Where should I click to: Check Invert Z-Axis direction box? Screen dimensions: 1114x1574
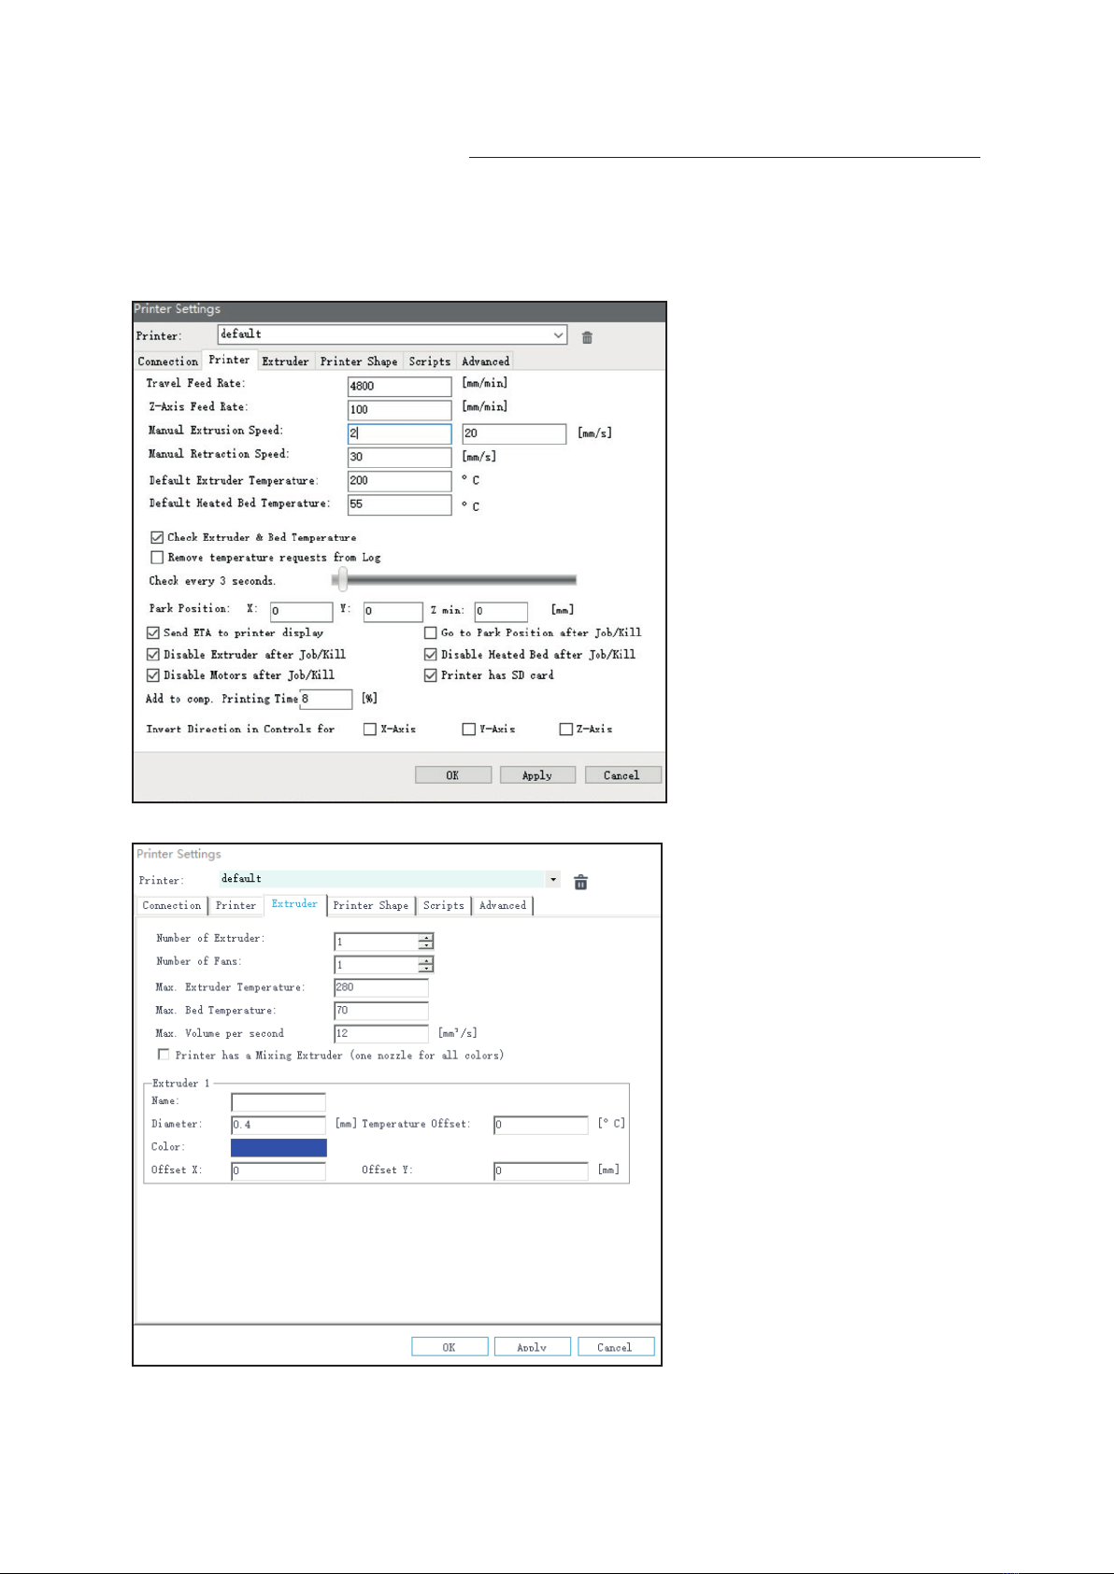point(565,730)
